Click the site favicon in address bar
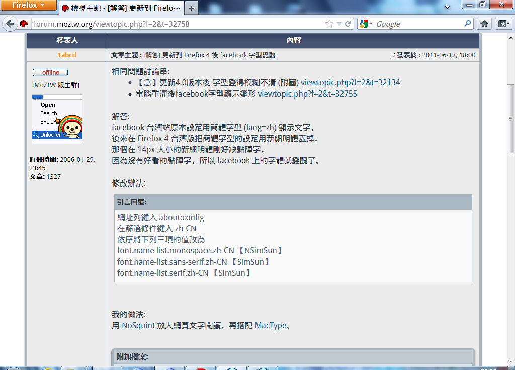The width and height of the screenshot is (515, 370). click(24, 24)
